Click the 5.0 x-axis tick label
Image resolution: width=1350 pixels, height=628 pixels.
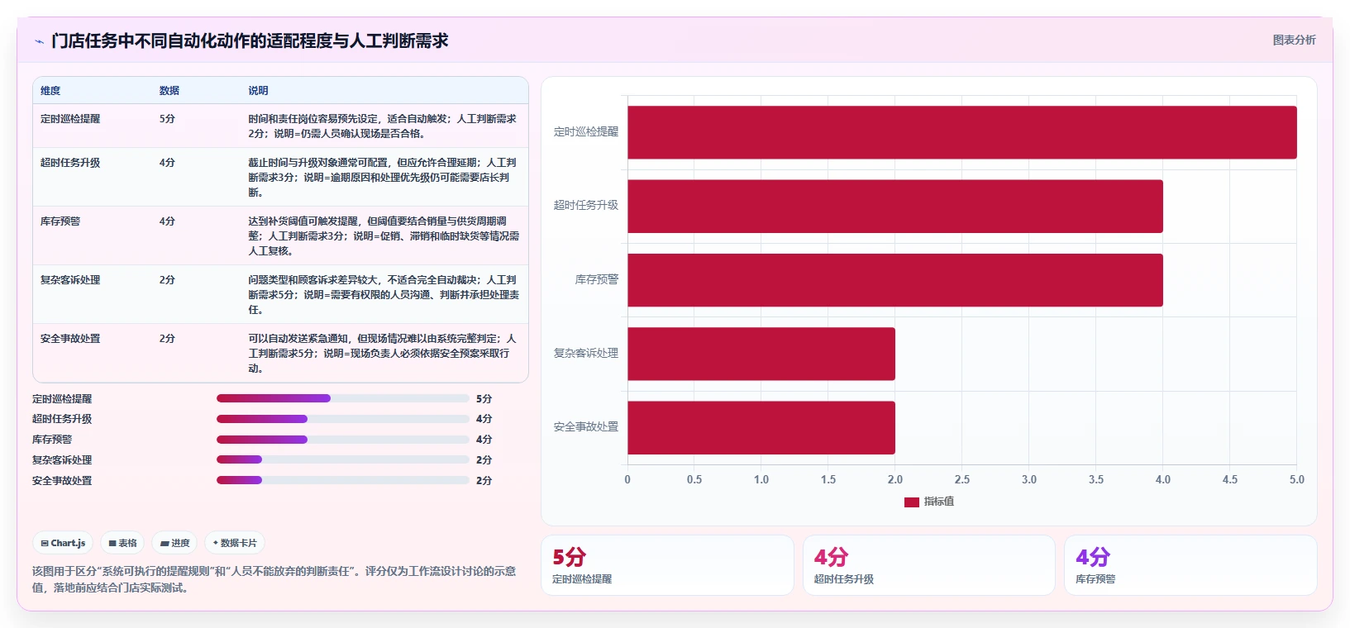(1296, 479)
